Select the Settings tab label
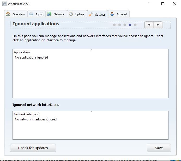This screenshot has height=161, width=181. (100, 15)
